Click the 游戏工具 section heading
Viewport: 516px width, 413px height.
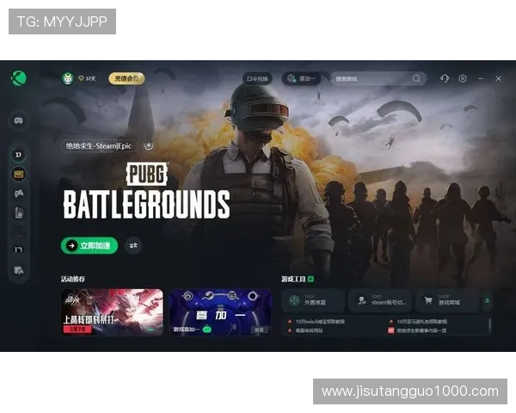pyautogui.click(x=293, y=279)
